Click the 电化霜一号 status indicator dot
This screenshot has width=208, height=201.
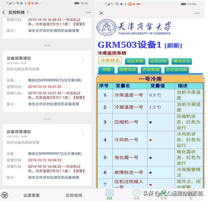coord(150,158)
